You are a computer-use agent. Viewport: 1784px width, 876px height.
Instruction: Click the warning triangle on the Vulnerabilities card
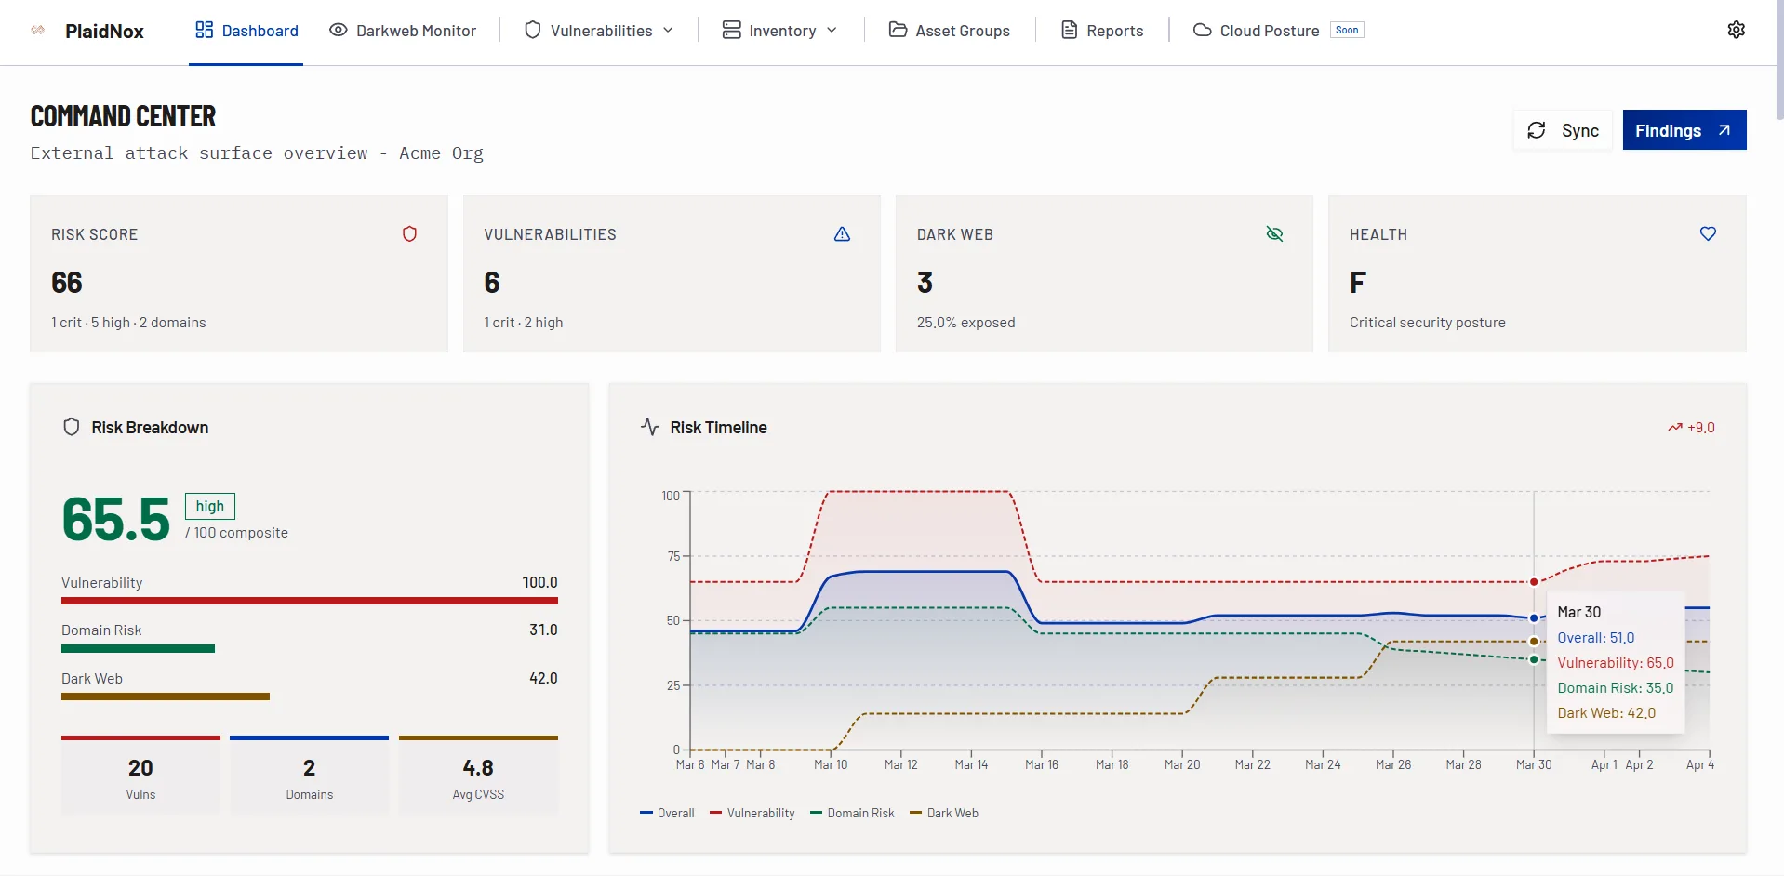(842, 234)
